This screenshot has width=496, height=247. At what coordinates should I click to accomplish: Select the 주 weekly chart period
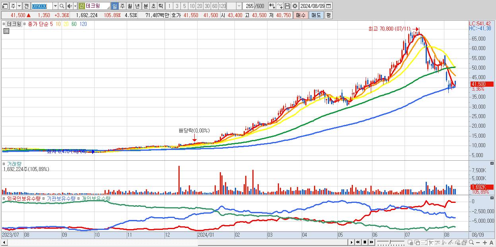122,6
